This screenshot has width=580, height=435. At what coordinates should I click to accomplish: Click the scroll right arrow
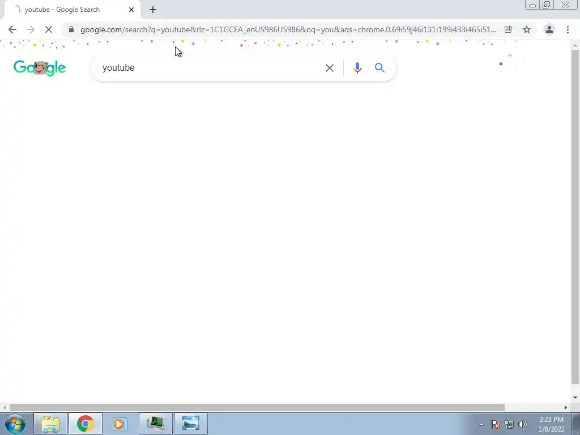tap(566, 407)
